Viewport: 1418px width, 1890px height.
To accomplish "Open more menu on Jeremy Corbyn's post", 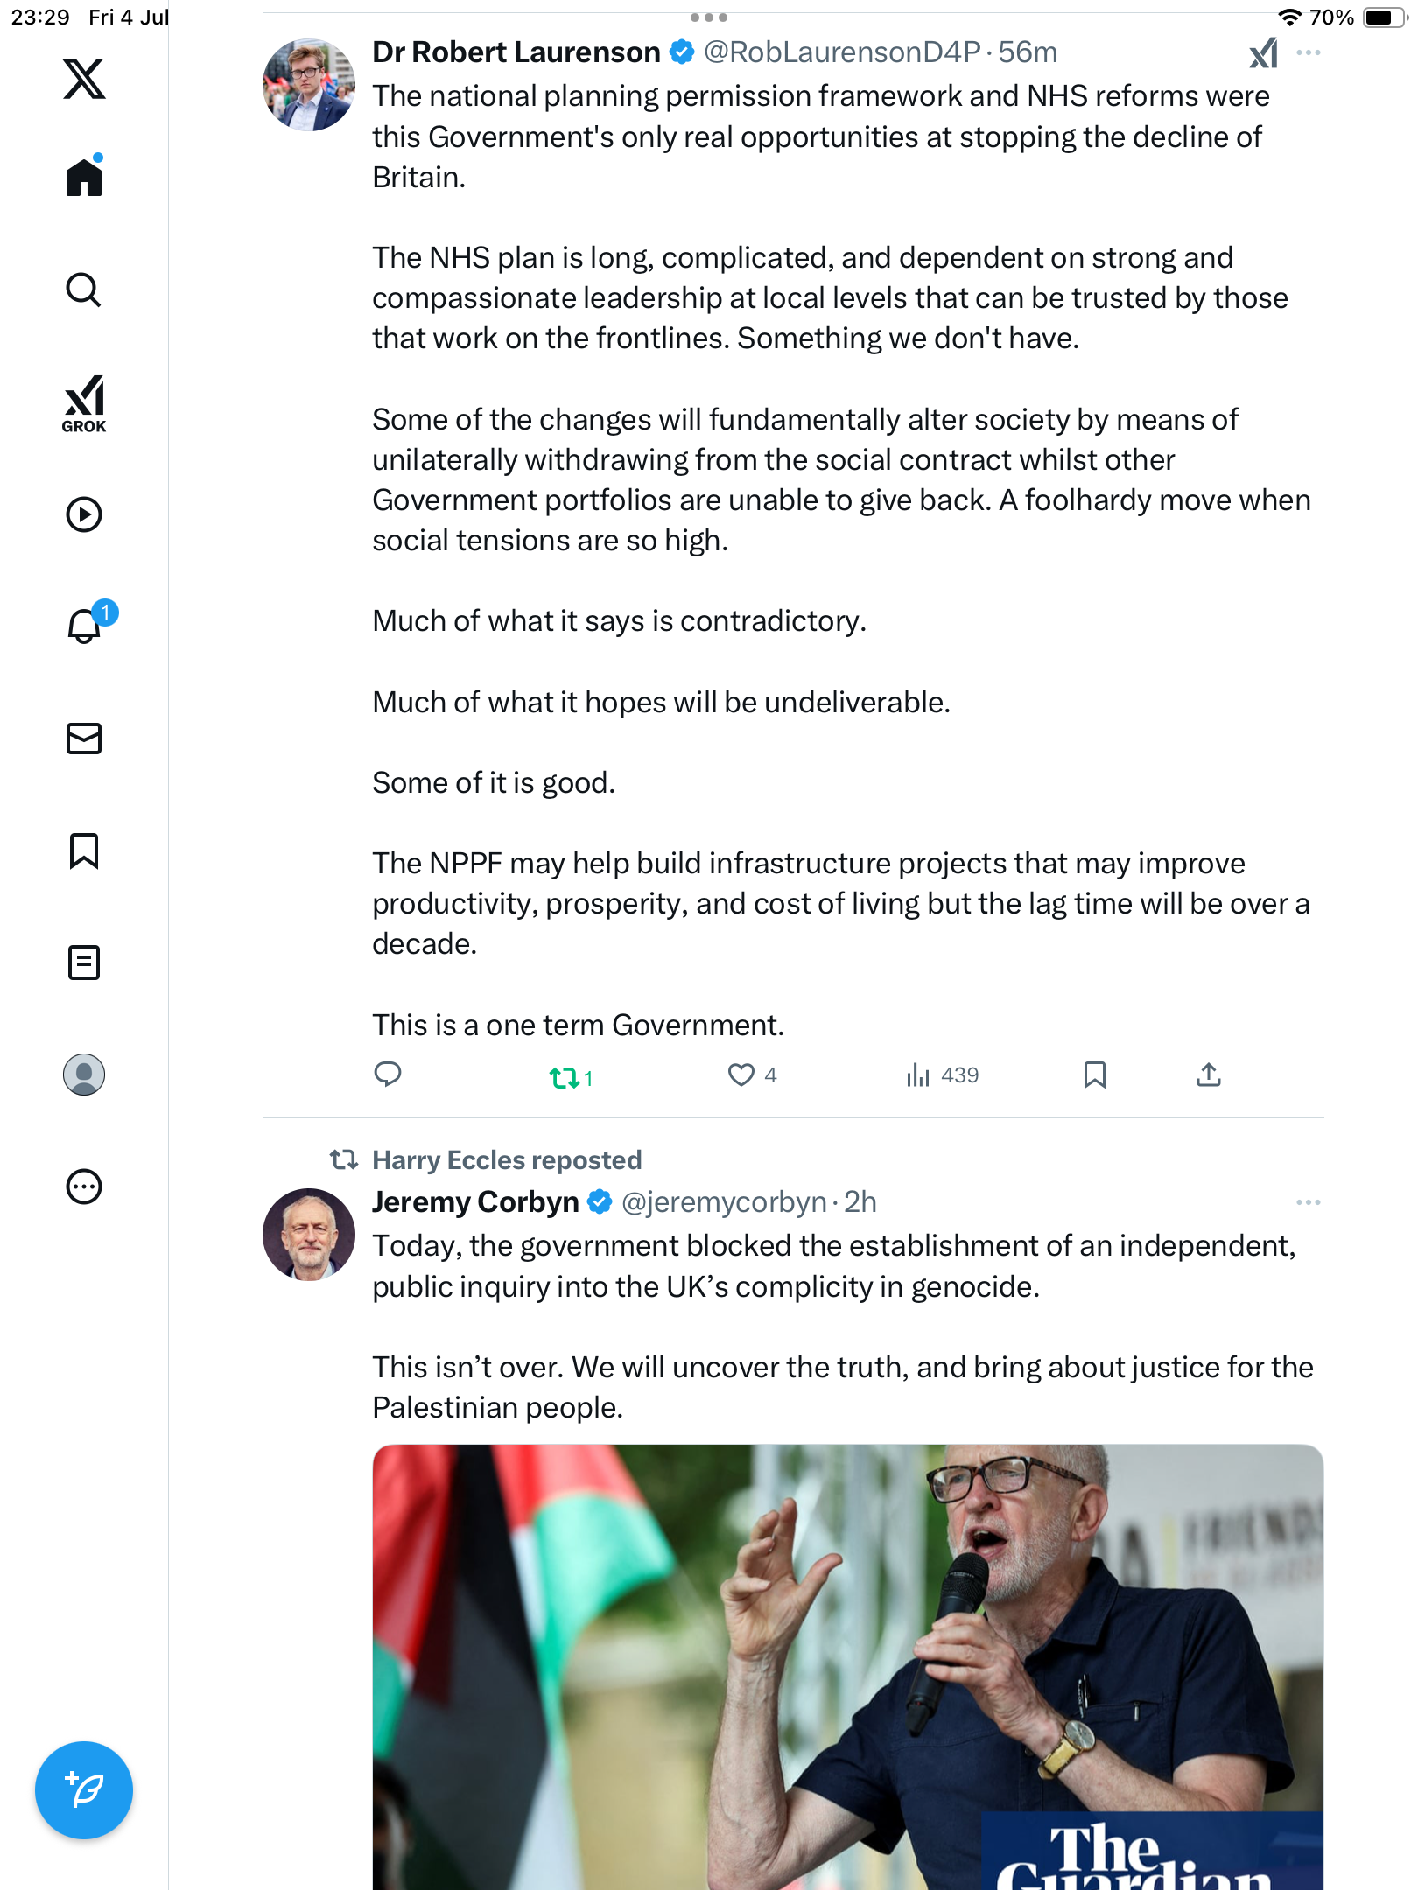I will (1309, 1202).
